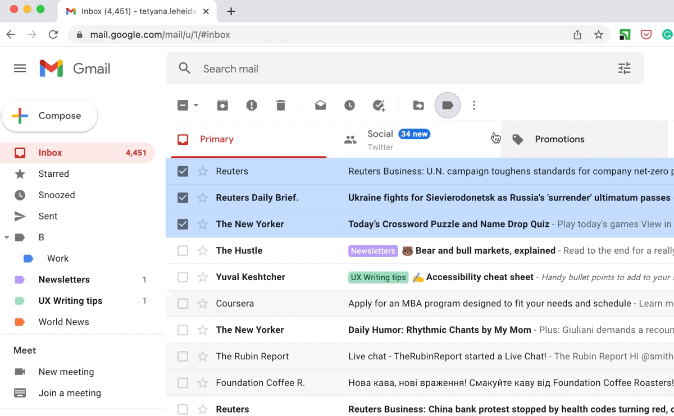Image resolution: width=674 pixels, height=416 pixels.
Task: Select The Rubin Report email checkbox
Action: coord(183,356)
